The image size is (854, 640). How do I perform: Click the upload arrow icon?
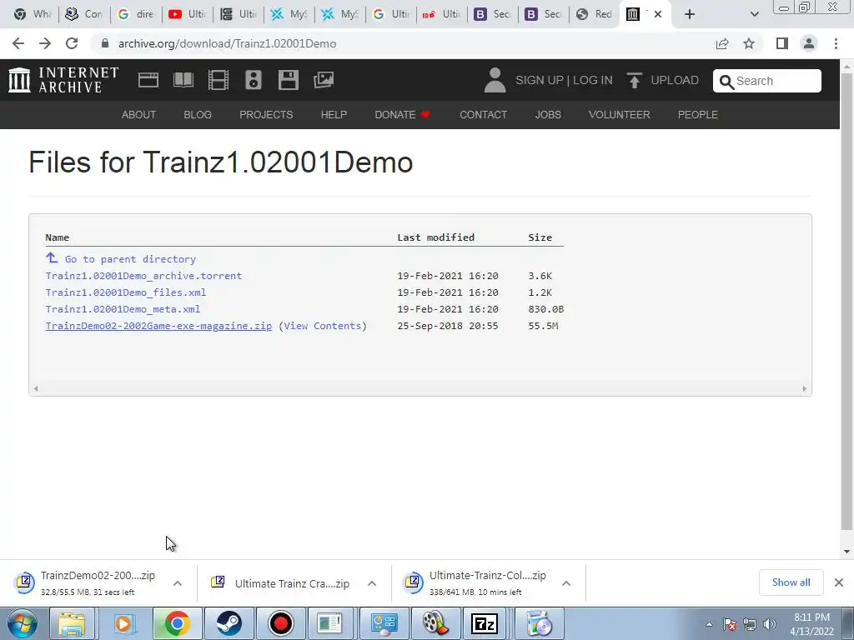pos(634,81)
